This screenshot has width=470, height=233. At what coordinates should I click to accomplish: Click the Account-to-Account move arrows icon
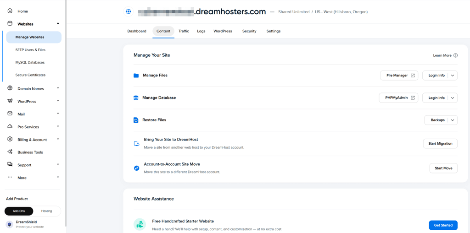click(x=136, y=168)
